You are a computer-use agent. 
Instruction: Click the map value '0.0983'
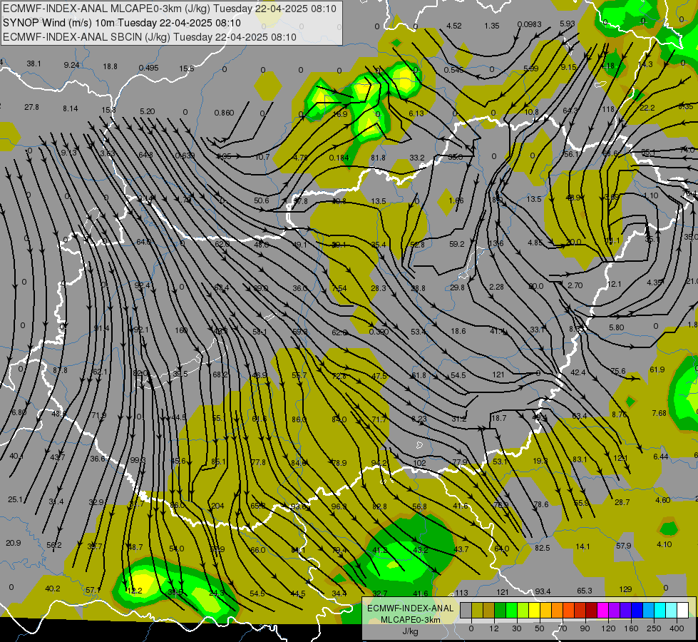pos(529,24)
